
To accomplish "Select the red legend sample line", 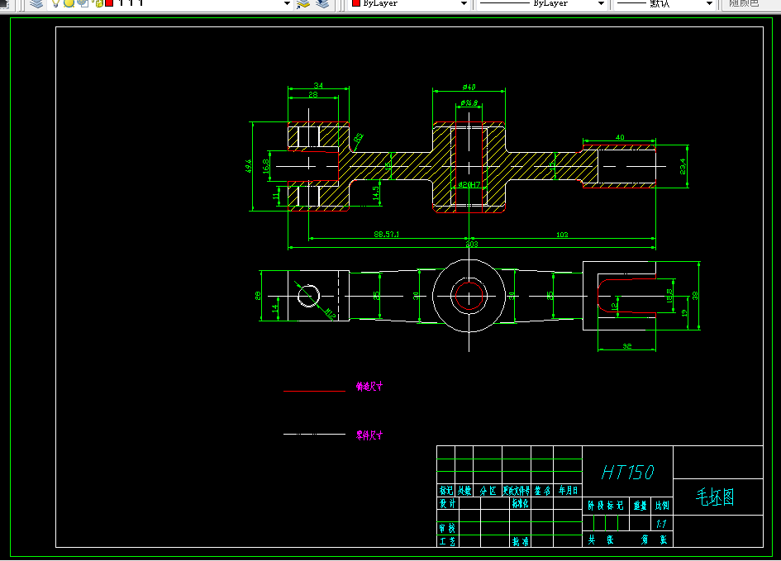I will [x=314, y=392].
